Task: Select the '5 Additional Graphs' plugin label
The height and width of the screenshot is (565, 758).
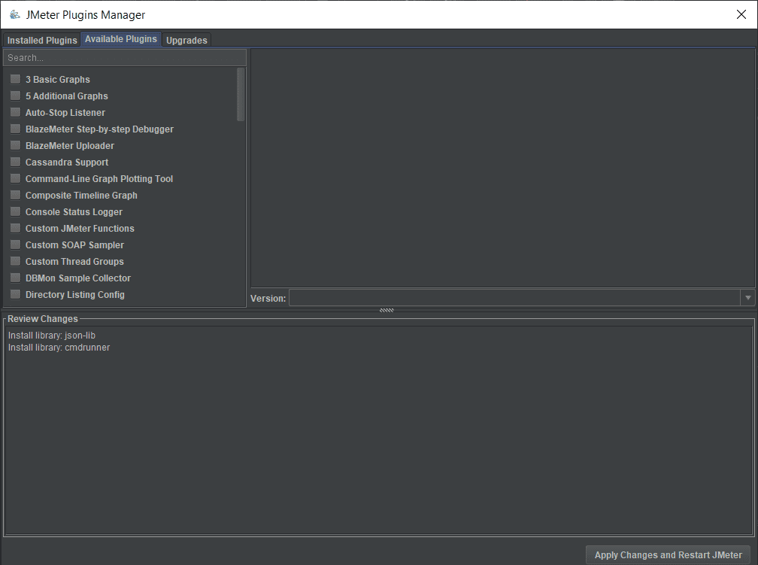Action: point(67,96)
